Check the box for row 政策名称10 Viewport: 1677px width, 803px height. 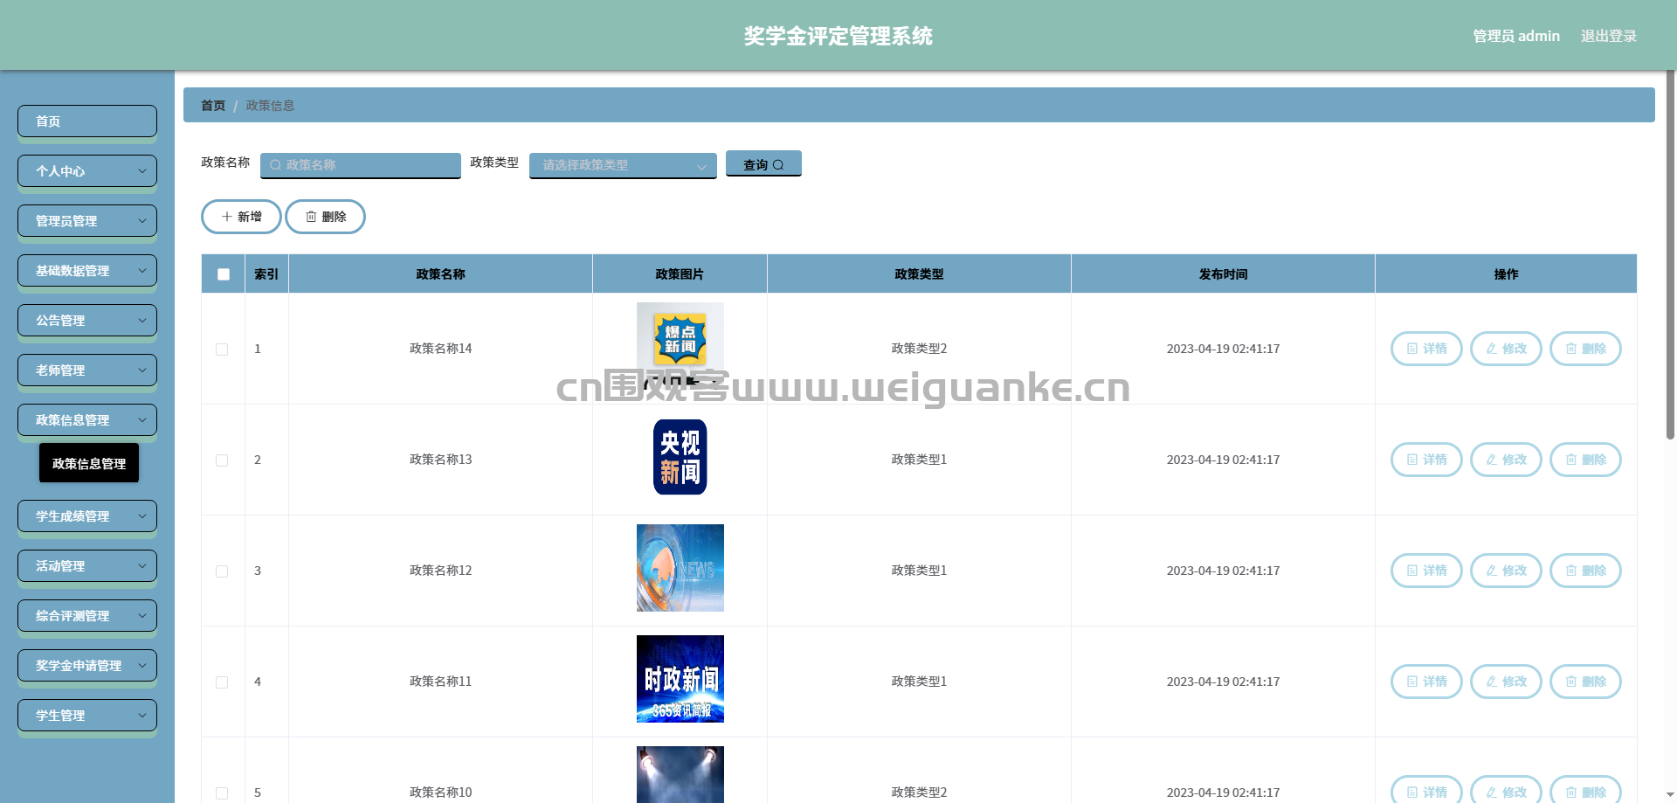click(x=222, y=793)
